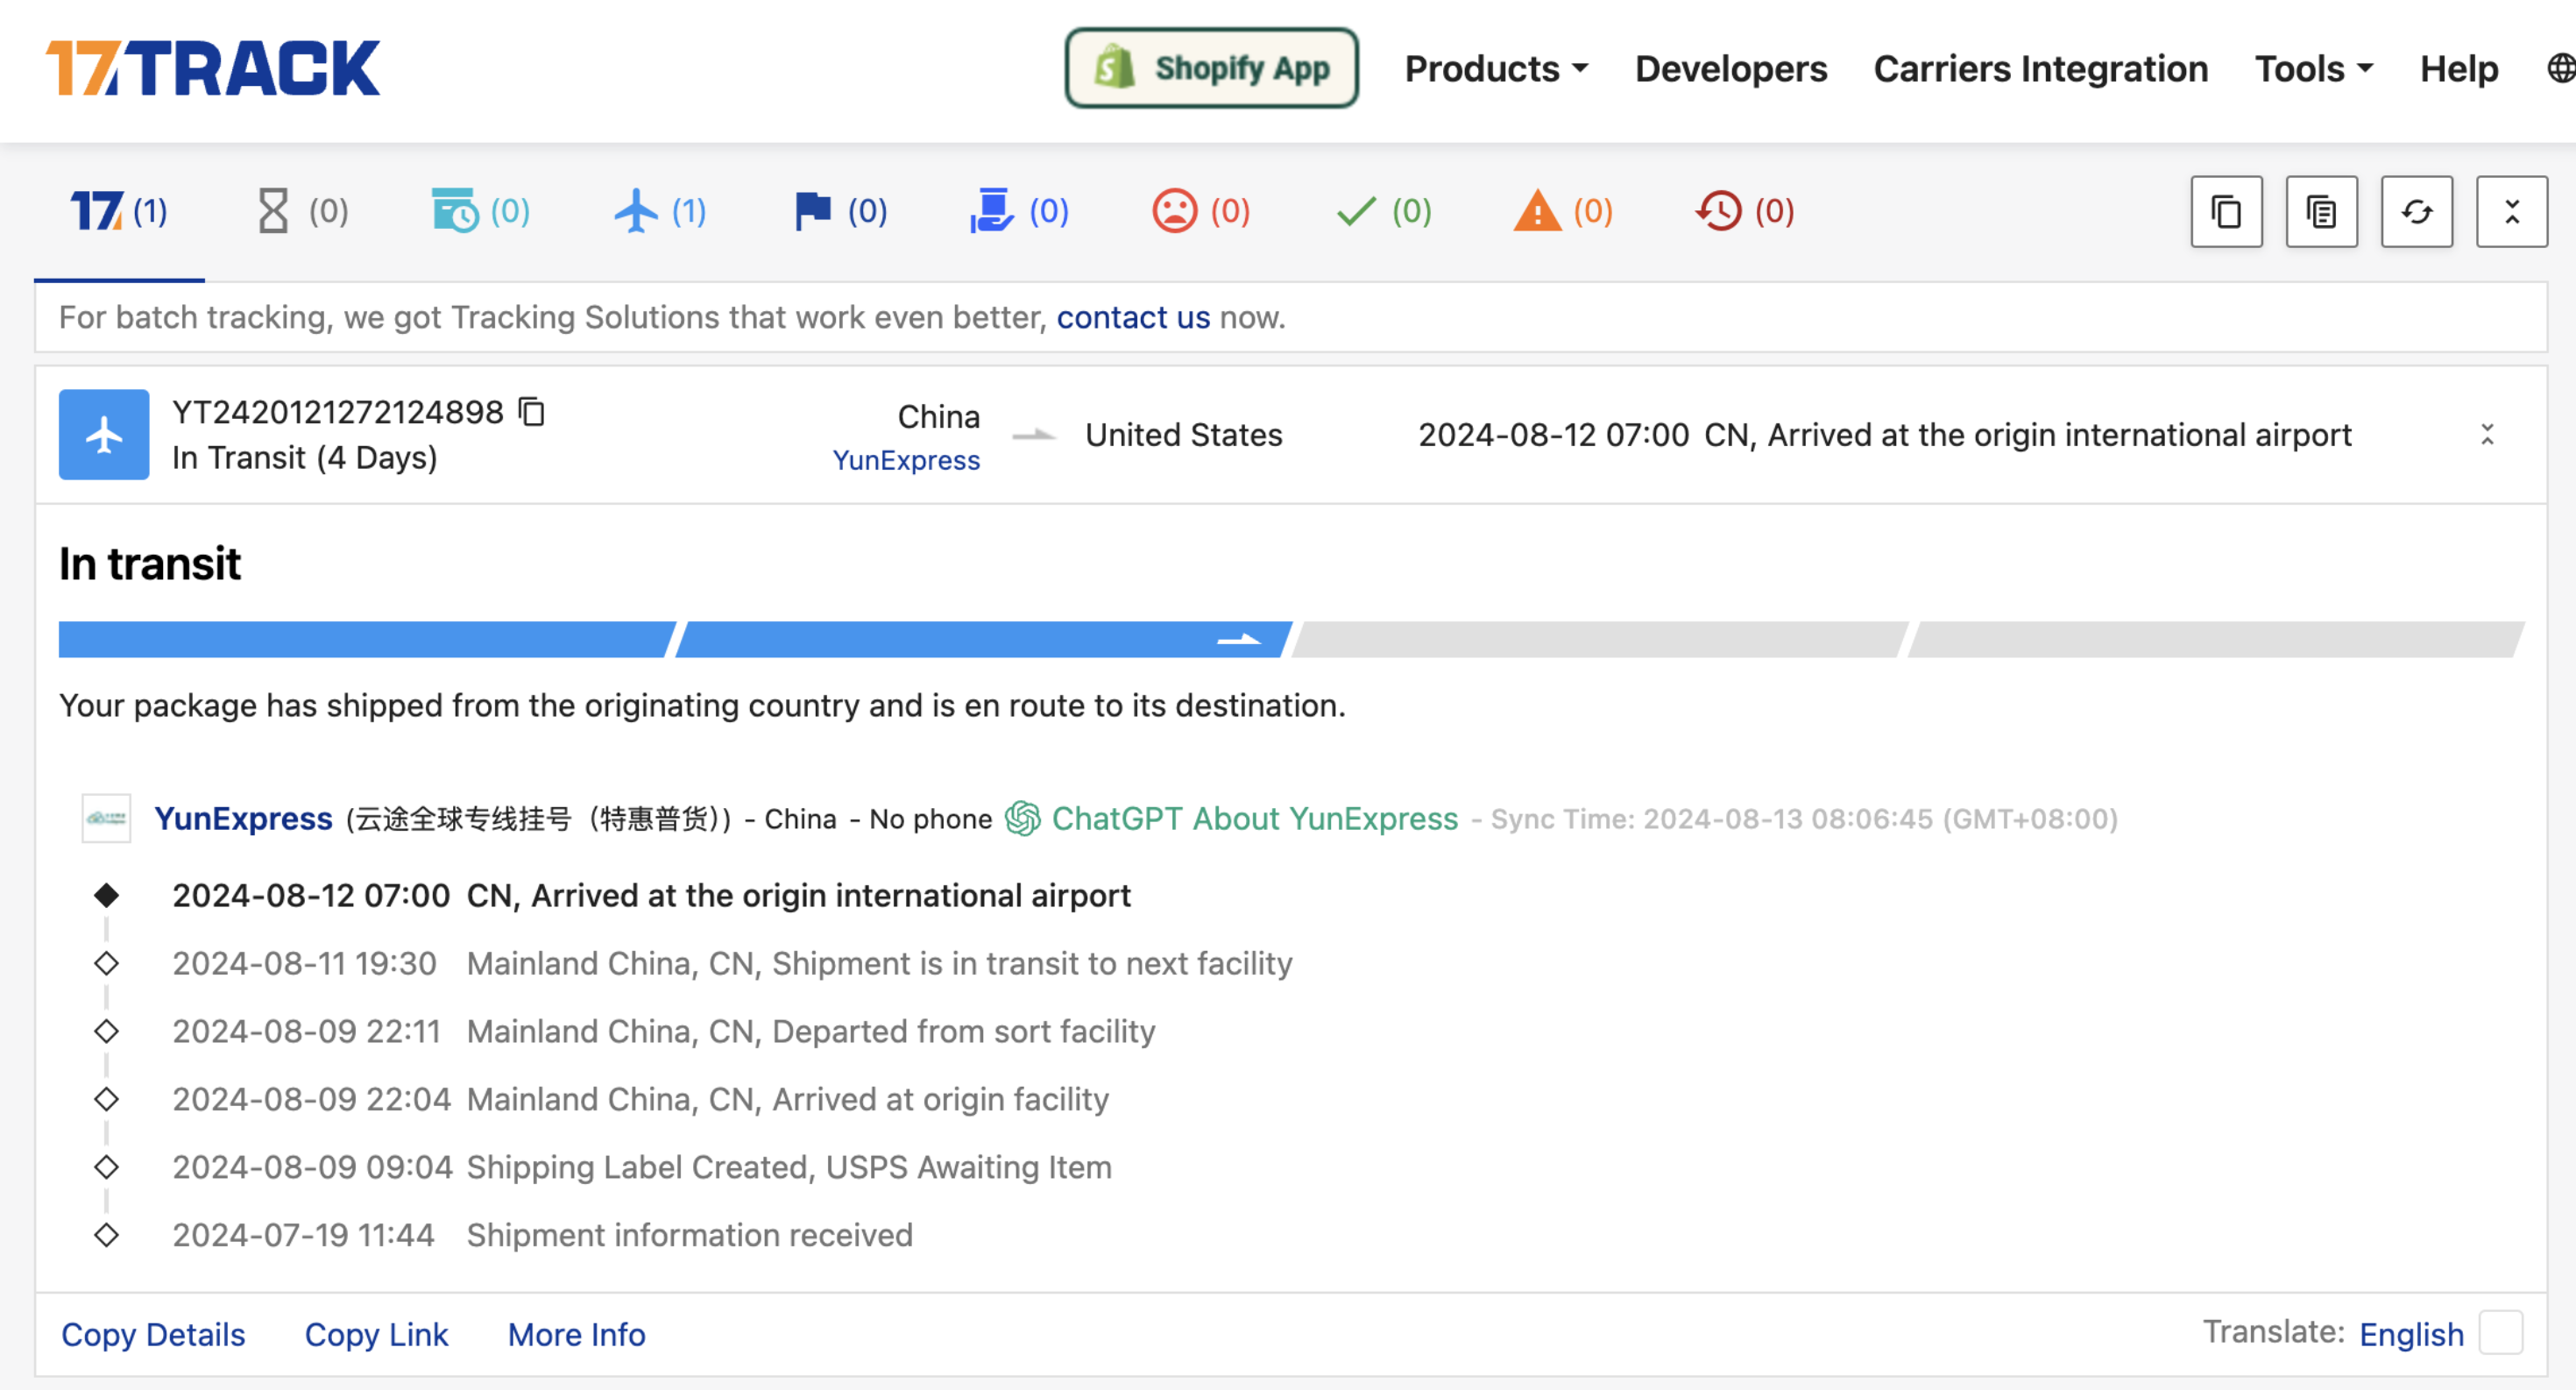Click the small YunExpress carrier logo thumbnail
This screenshot has height=1390, width=2576.
[106, 818]
